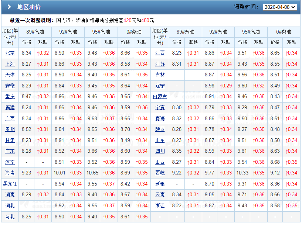Open the 广东 region price link
This screenshot has width=302, height=225.
click(x=10, y=151)
